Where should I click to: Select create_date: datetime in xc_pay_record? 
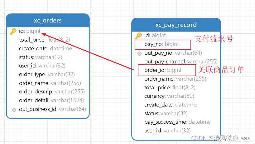pyautogui.click(x=171, y=105)
